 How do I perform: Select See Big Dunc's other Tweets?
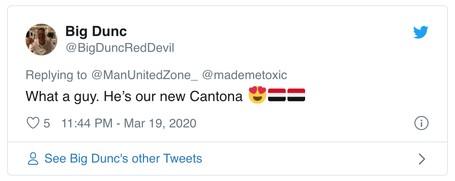click(123, 159)
